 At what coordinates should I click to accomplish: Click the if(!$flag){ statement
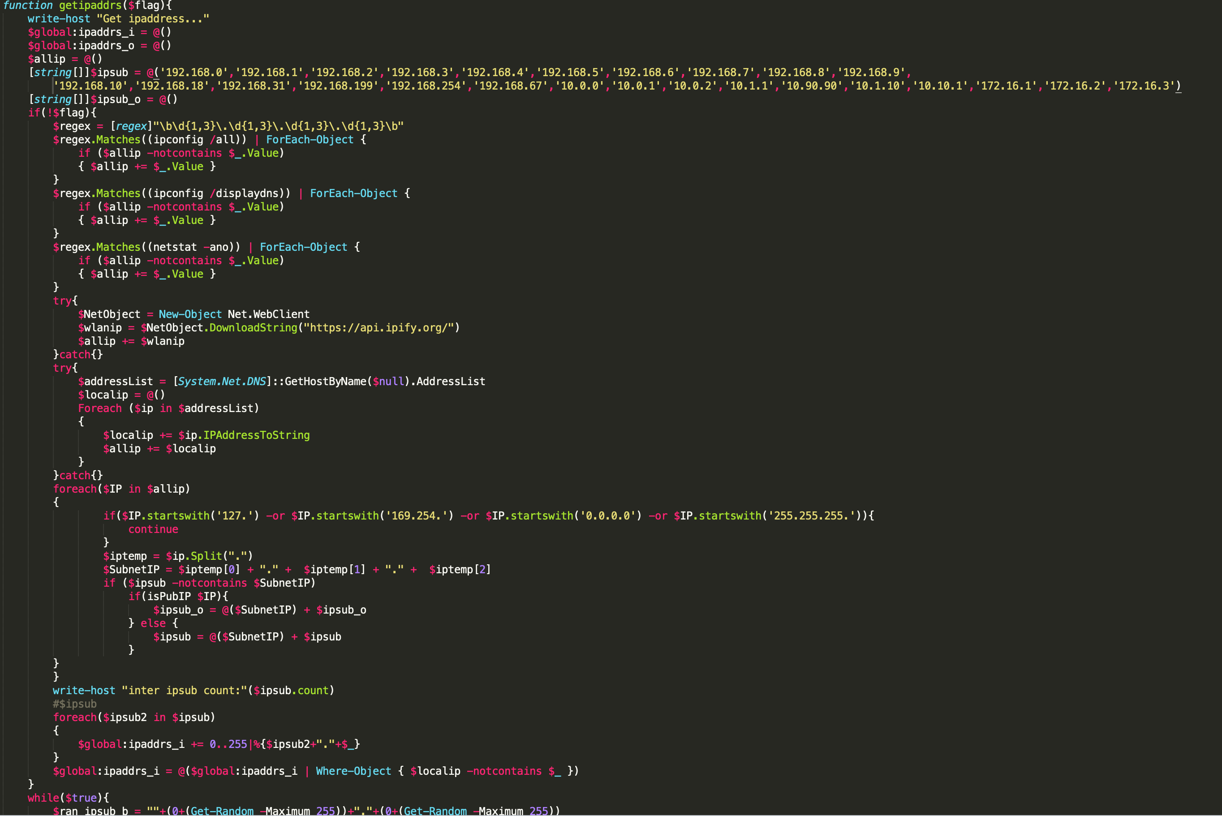click(x=62, y=113)
